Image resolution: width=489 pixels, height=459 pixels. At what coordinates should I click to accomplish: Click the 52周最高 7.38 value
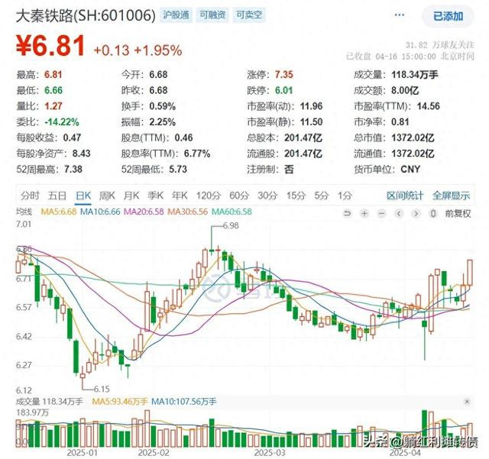click(x=73, y=170)
